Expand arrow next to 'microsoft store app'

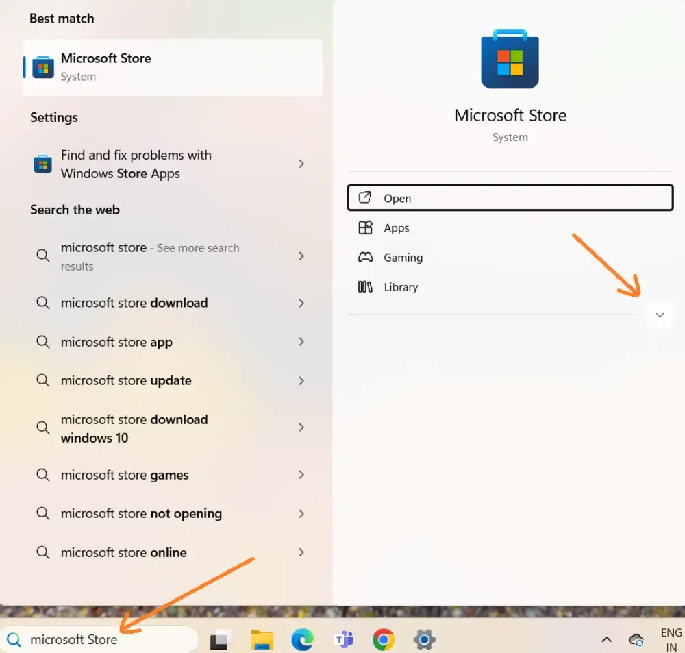click(x=301, y=342)
